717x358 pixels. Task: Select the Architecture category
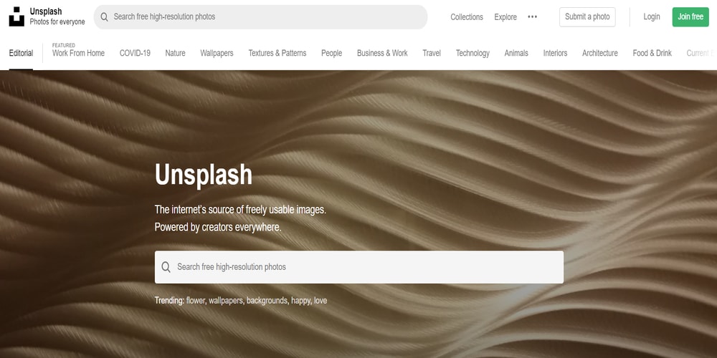pos(600,53)
